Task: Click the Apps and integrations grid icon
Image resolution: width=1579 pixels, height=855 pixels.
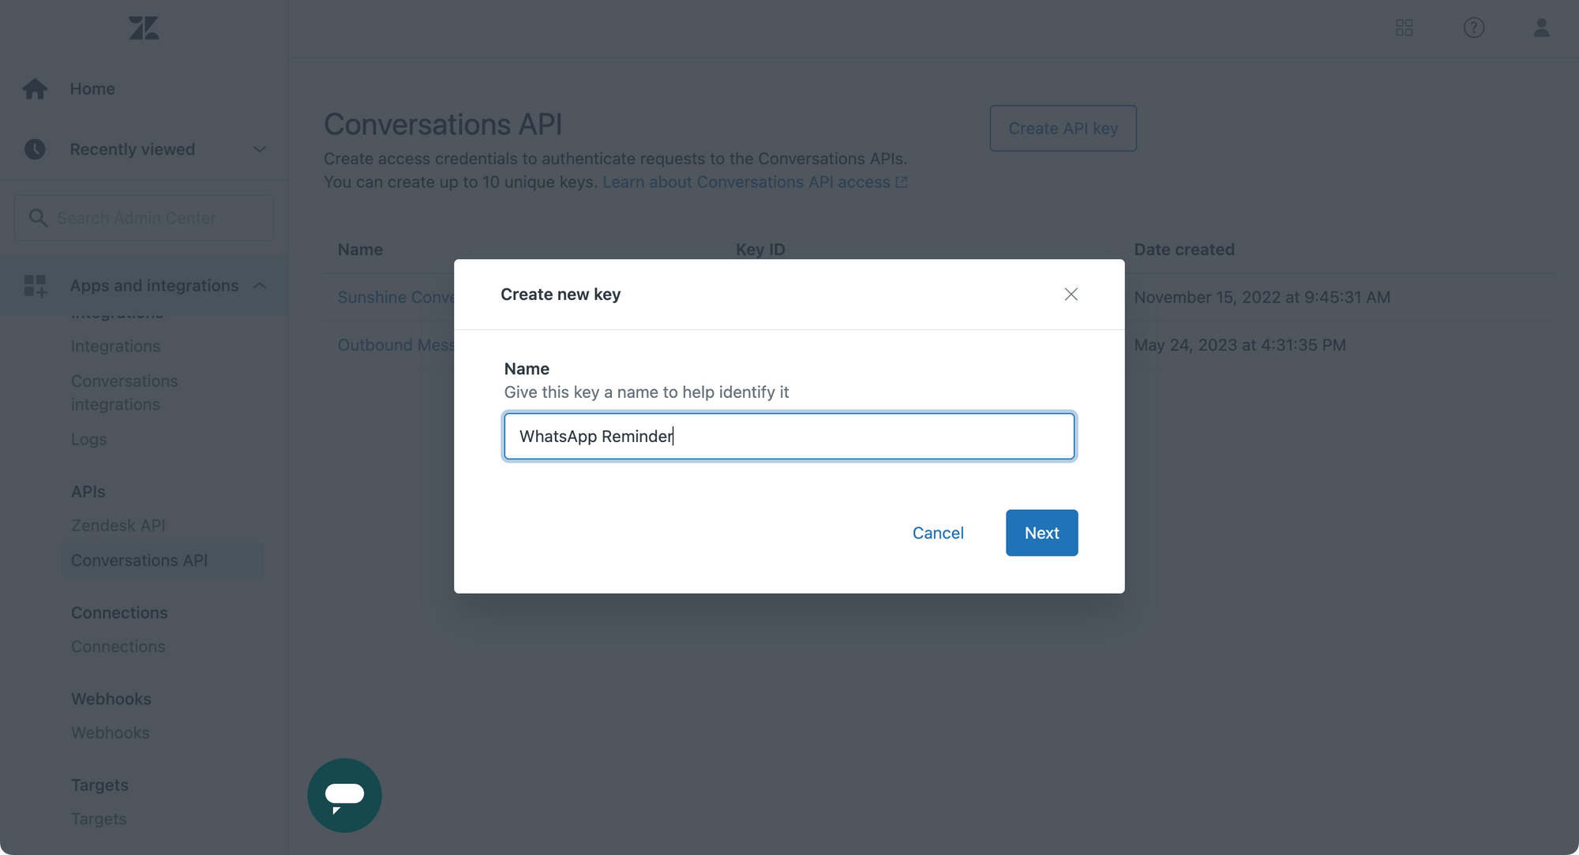Action: (35, 285)
